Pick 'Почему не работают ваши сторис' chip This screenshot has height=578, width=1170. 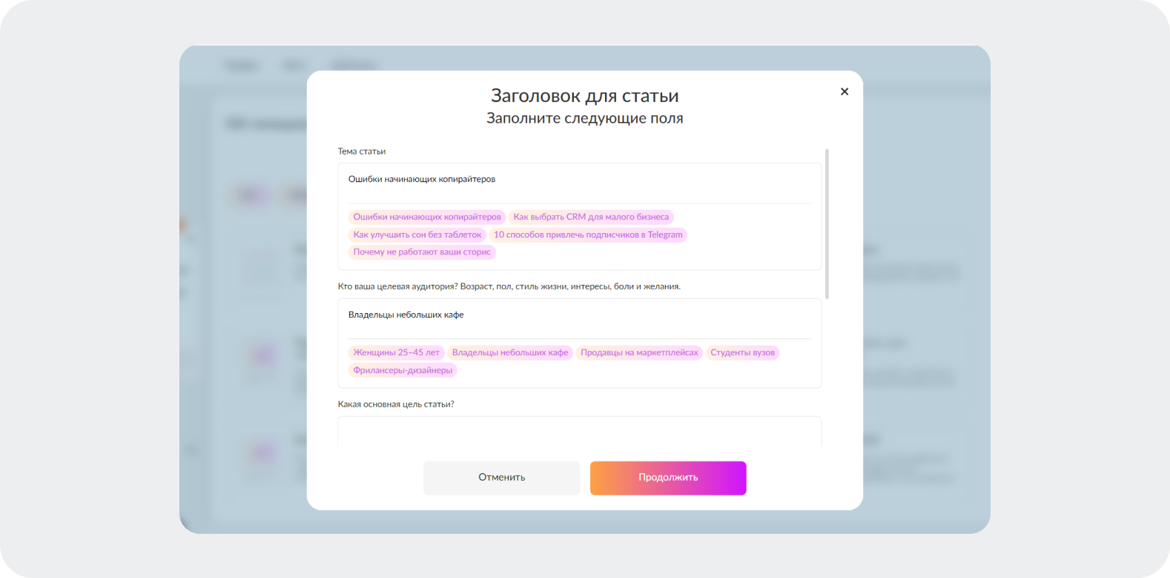(422, 252)
